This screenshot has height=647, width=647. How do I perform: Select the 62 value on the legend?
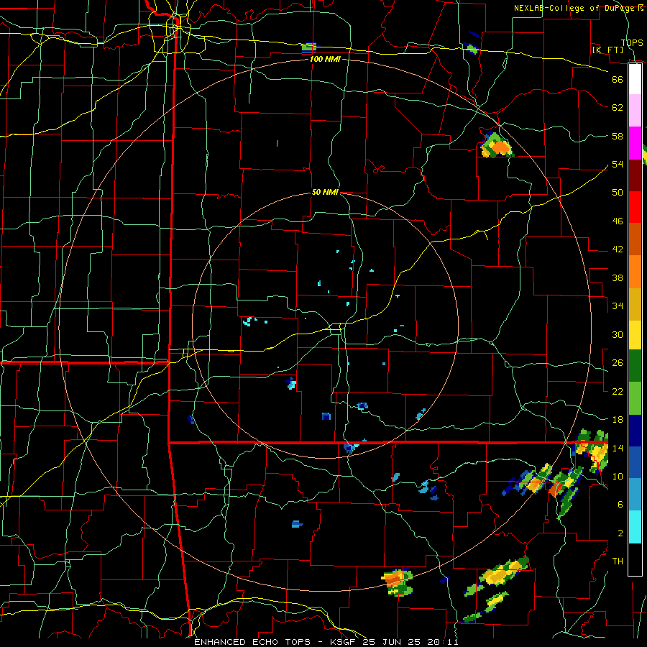point(618,108)
